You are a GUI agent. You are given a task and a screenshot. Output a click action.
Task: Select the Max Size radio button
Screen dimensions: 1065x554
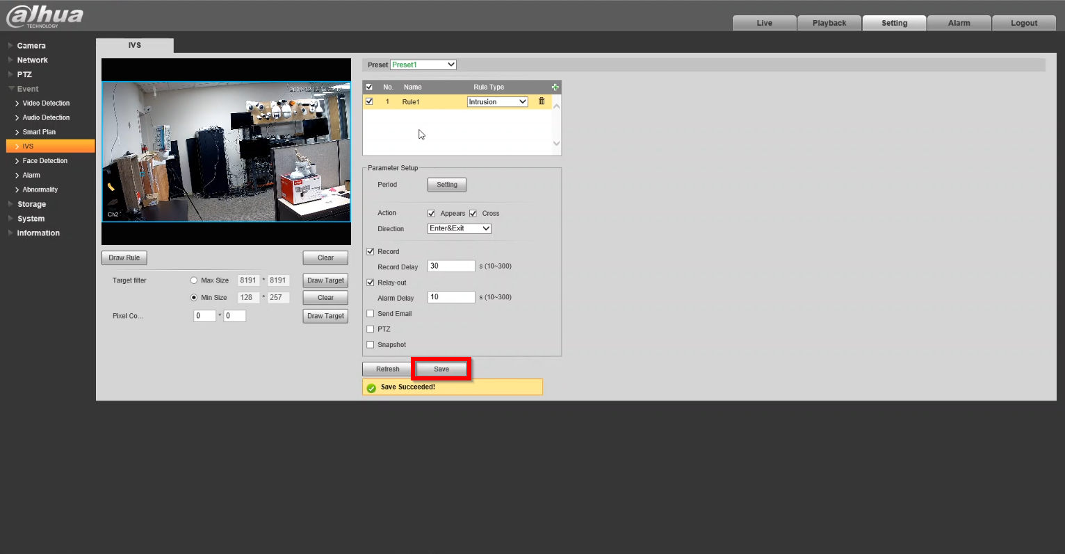(194, 280)
